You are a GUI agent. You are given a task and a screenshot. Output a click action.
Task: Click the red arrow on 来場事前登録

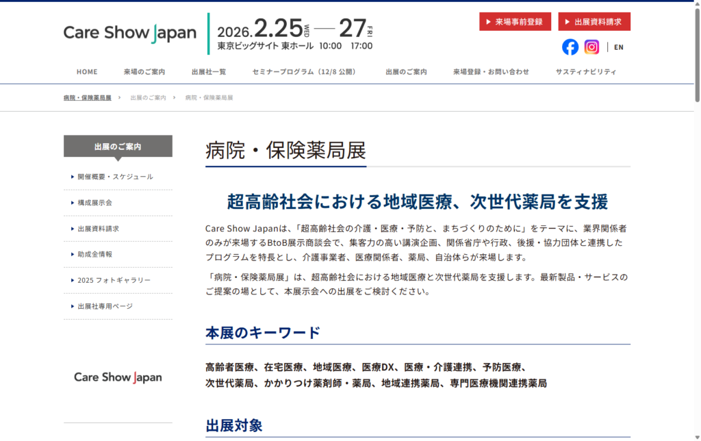click(x=487, y=21)
